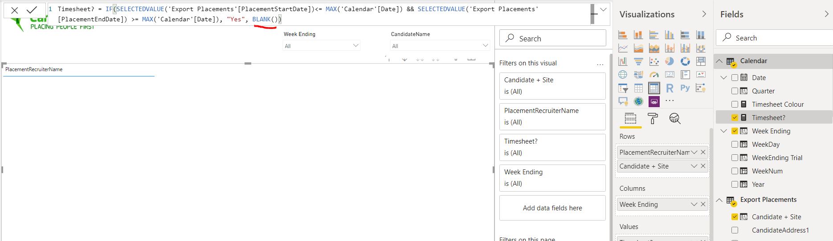833x241 pixels.
Task: Check the WeekDay field checkbox
Action: (x=735, y=144)
